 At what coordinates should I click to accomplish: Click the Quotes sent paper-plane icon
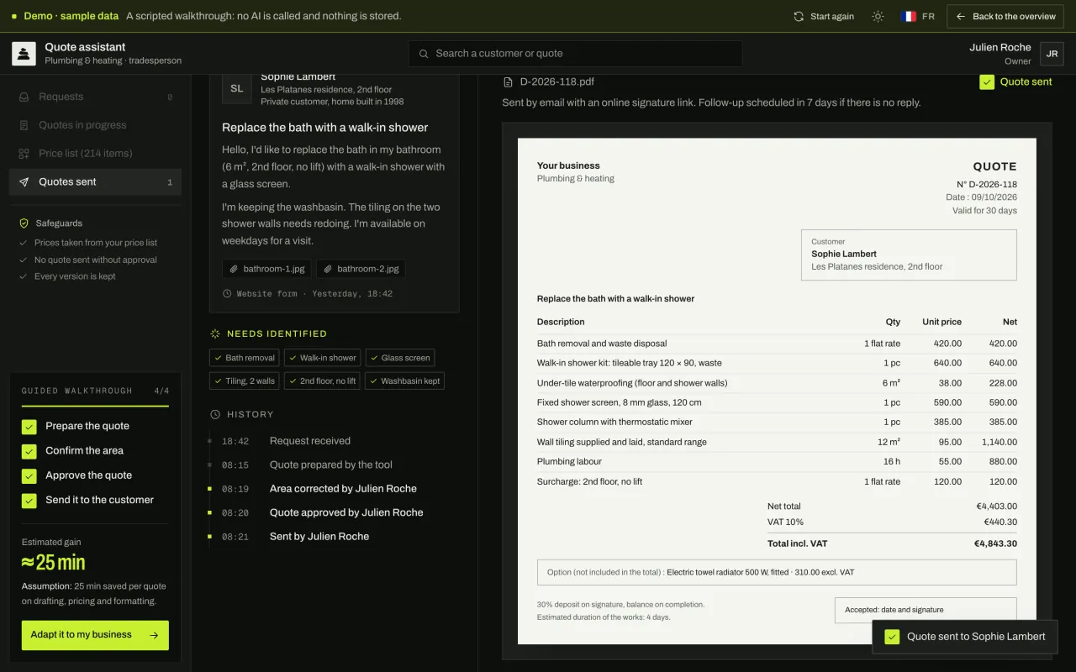24,182
